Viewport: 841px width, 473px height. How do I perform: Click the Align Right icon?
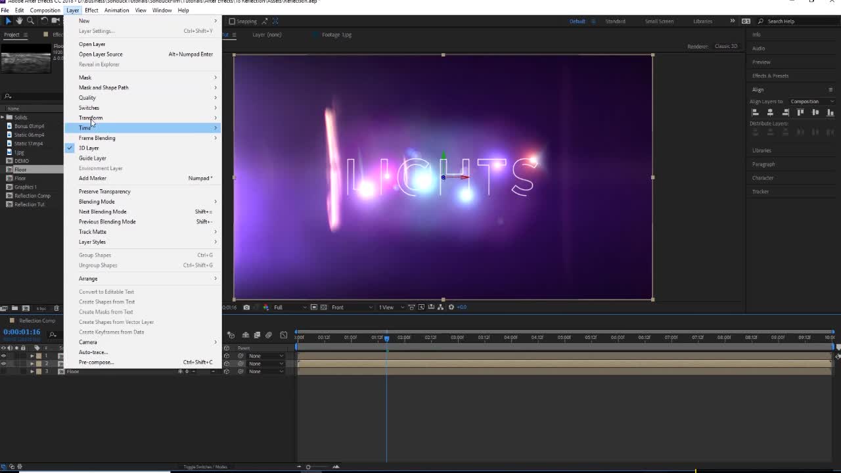tap(785, 112)
